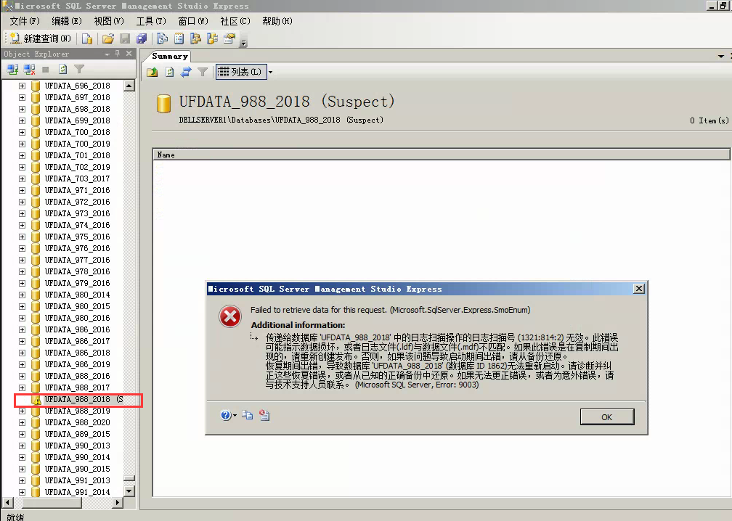Click the Object Explorer scroll down arrow
732x521 pixels.
click(x=129, y=491)
